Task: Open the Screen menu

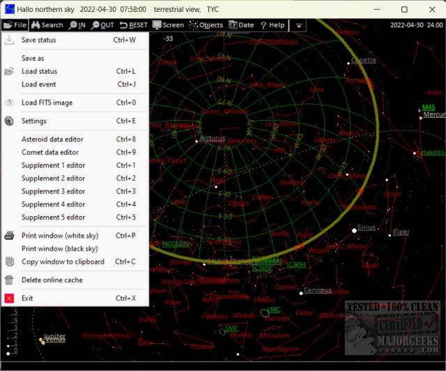Action: coord(168,25)
